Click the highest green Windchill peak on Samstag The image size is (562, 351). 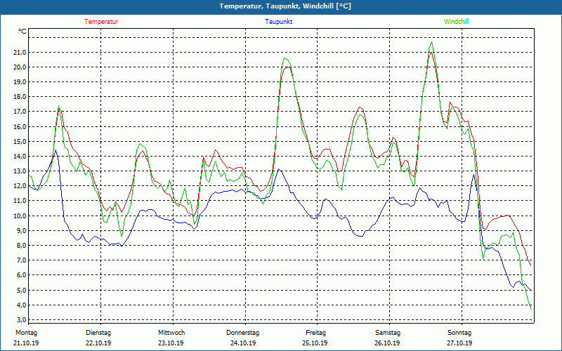pos(431,42)
